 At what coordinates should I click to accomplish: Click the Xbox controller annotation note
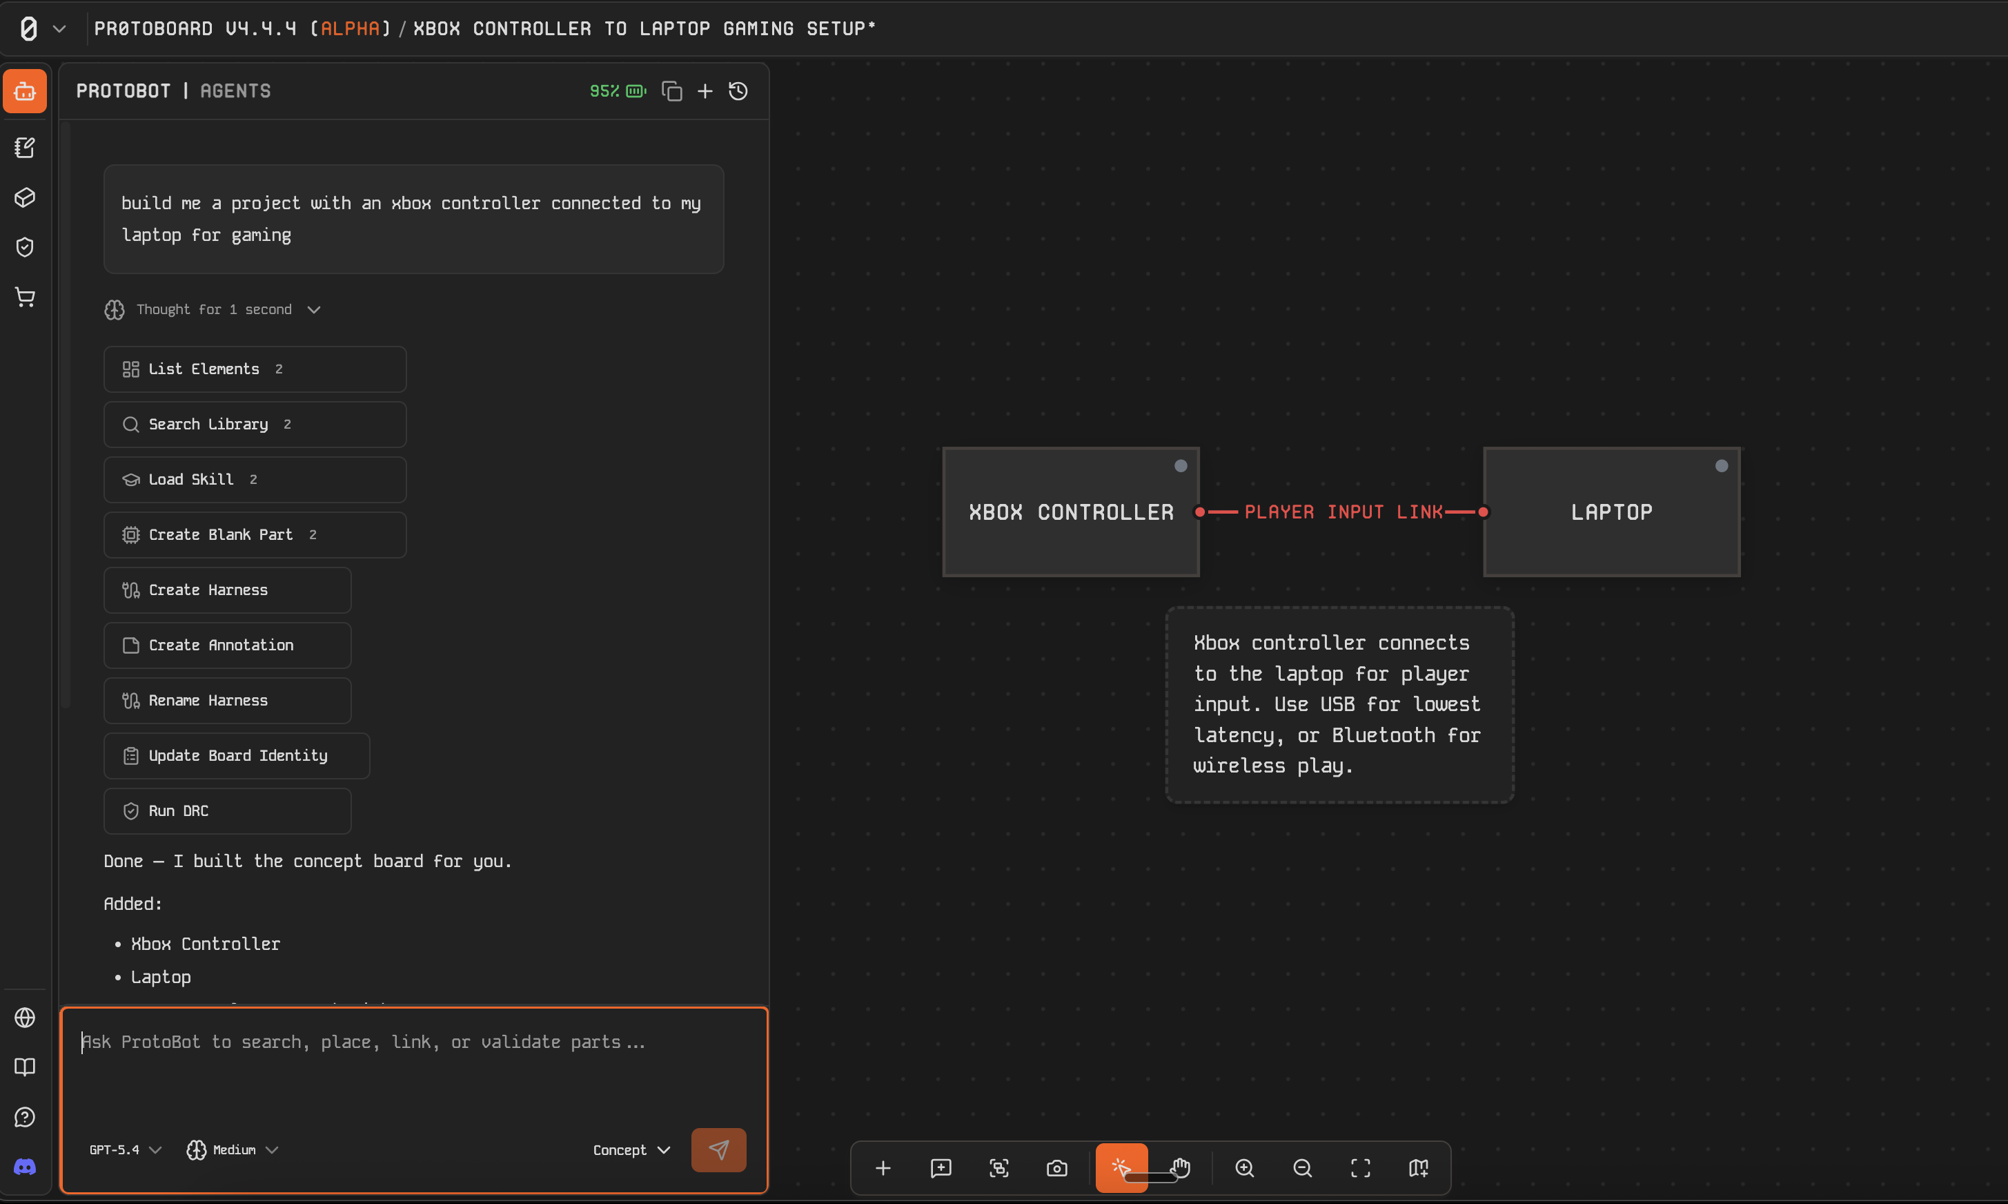[1340, 705]
